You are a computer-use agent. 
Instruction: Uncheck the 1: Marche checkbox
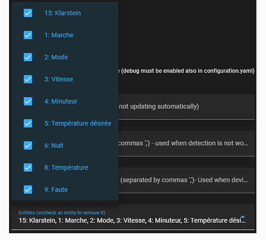pyautogui.click(x=28, y=35)
